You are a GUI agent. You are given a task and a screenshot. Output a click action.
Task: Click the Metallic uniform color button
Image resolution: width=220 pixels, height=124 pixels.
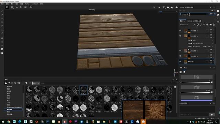(x=196, y=77)
